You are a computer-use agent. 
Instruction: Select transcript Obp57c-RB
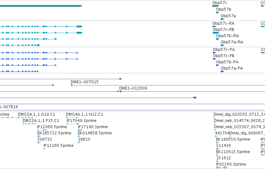[216, 33]
